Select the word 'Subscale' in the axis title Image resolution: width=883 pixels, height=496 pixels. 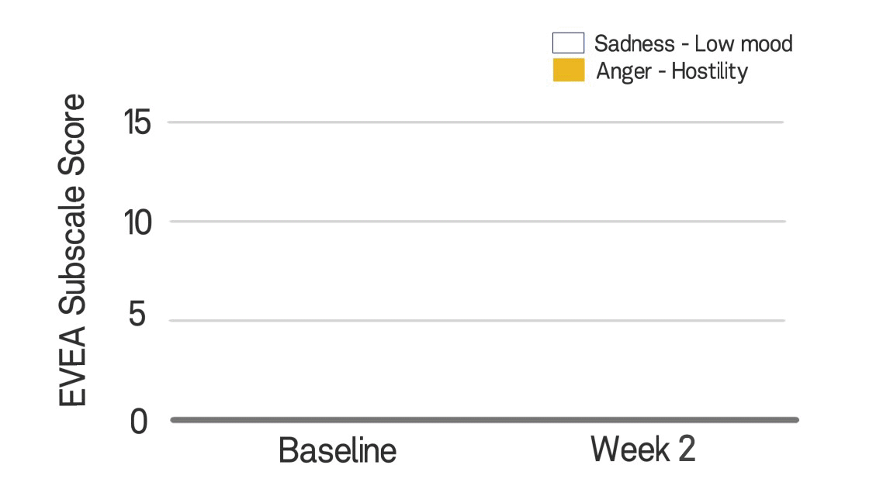72,248
